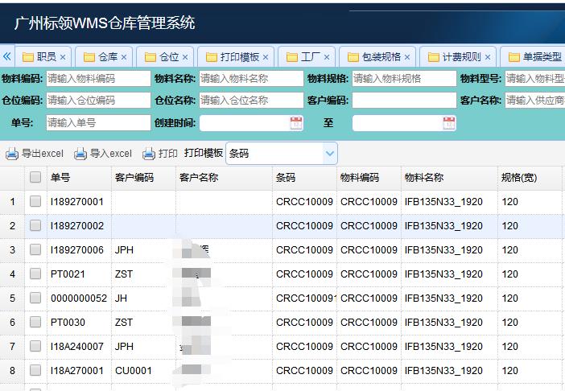Tick the checkbox for row I189270001
The image size is (565, 391).
tap(35, 202)
